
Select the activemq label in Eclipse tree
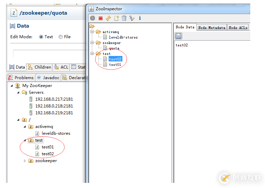44,127
